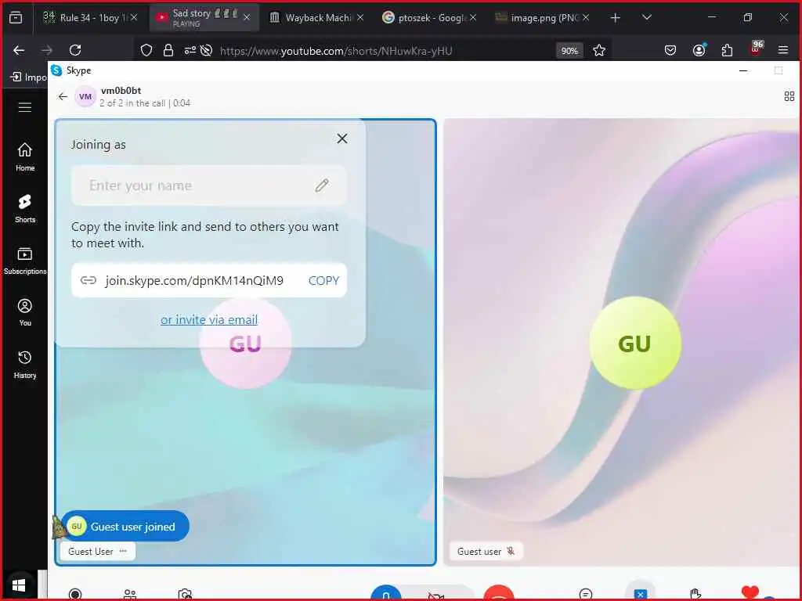Copy the Skype invite link
This screenshot has width=802, height=601.
pos(323,281)
